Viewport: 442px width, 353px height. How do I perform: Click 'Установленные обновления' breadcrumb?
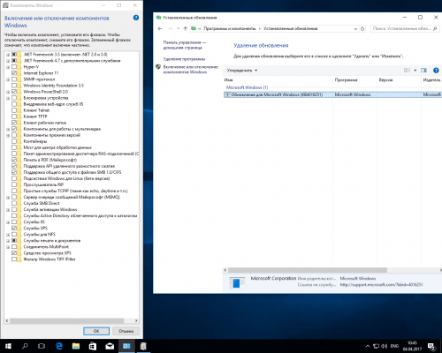[291, 28]
